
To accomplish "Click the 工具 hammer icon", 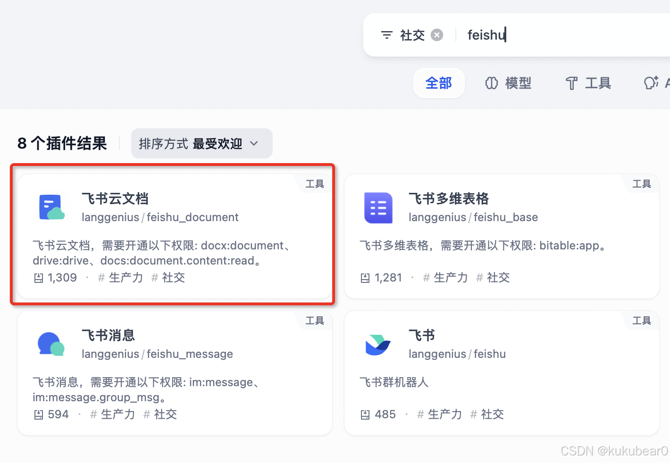I will click(571, 83).
